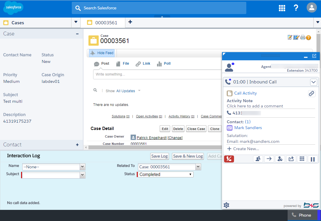Screen dimensions: 321x221
Task: Open the orange help-for-this-page icon
Action: click(x=308, y=37)
